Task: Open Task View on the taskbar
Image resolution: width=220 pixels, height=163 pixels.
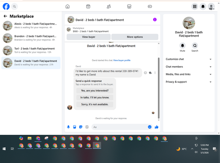Action: (12, 149)
